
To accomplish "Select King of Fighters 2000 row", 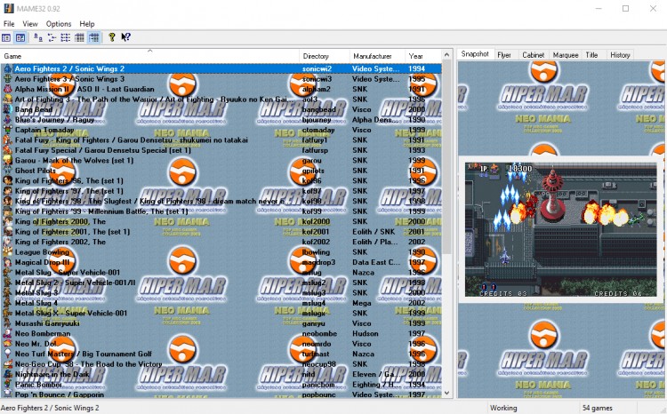I will pyautogui.click(x=221, y=221).
